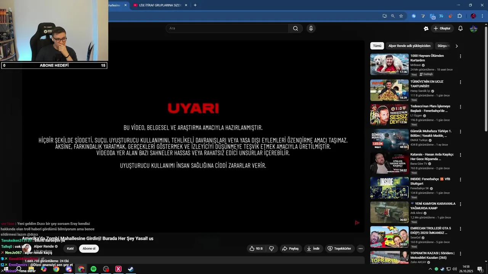Open the Alper Rende channel name
488x274 pixels.
coord(44,246)
